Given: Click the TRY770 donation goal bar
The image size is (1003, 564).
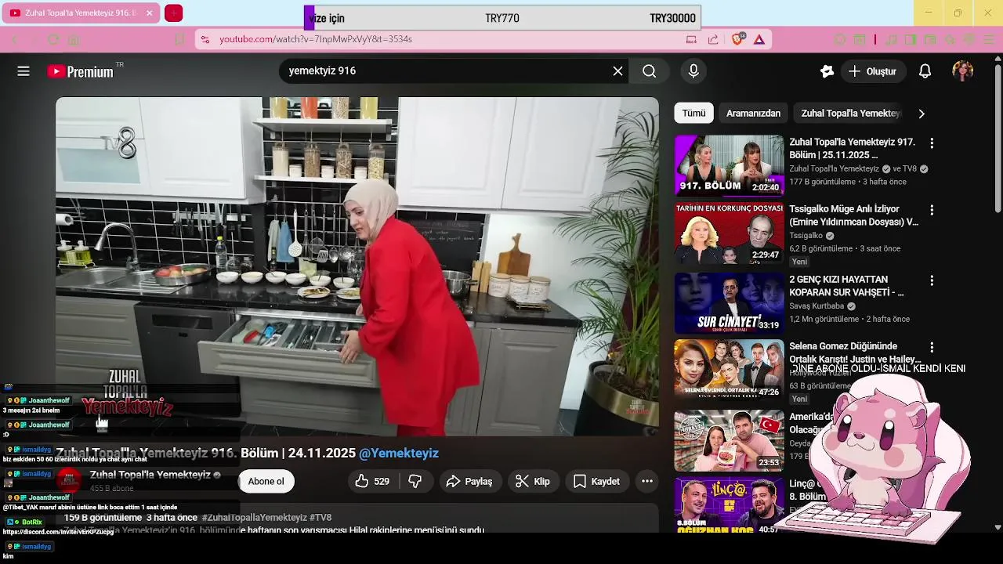Looking at the screenshot, I should coord(502,18).
